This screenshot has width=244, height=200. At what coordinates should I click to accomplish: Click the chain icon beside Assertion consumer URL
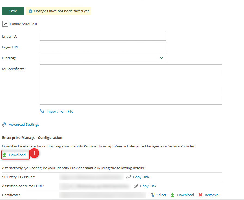pos(136,186)
